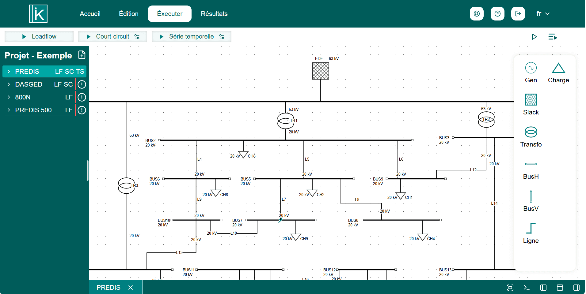Click the TR3 transformer symbol
The height and width of the screenshot is (294, 586).
click(126, 185)
